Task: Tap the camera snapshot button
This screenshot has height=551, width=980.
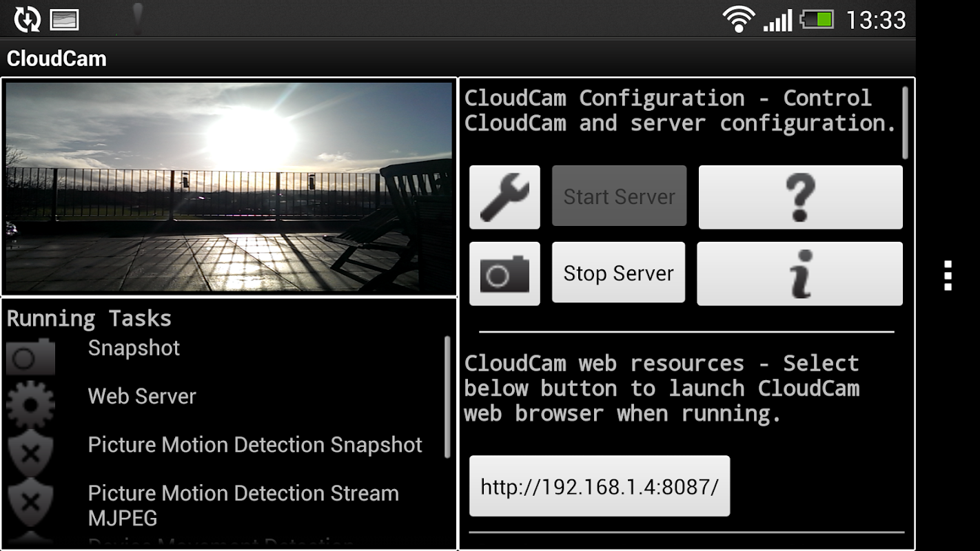Action: pos(504,273)
